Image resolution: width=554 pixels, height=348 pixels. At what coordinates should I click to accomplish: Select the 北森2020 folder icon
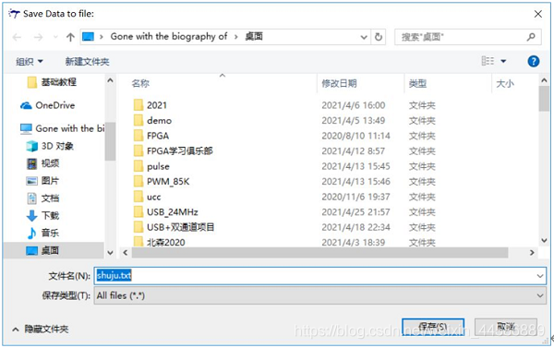[x=138, y=242]
